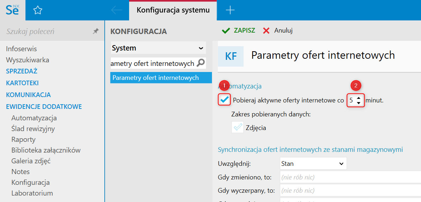
Task: Select 'Parametry ofert internetowych' in the list
Action: pos(156,78)
